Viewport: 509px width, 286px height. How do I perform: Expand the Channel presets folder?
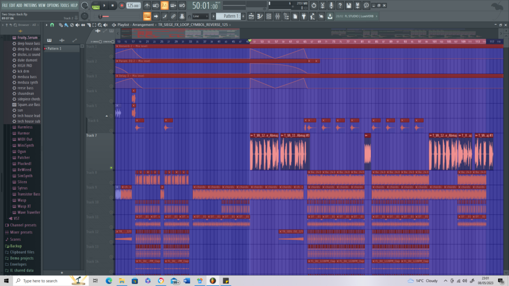[23, 225]
